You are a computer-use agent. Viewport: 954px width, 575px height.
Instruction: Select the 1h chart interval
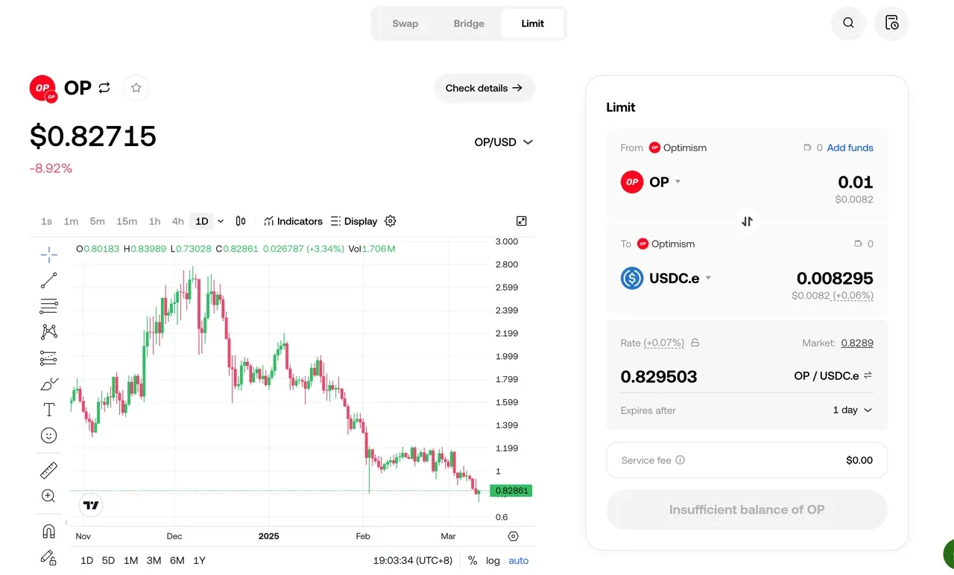[154, 221]
